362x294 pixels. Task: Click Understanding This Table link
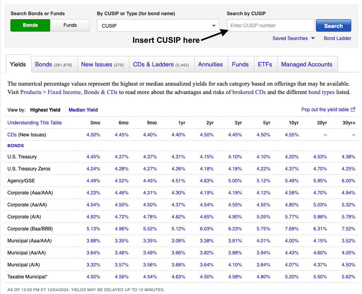35,123
